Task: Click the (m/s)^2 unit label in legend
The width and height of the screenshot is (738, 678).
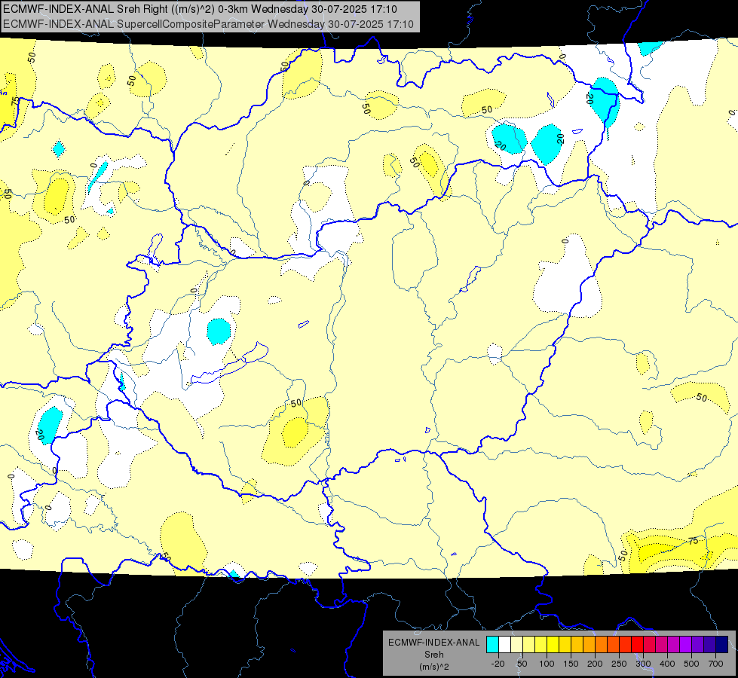Action: pos(434,667)
